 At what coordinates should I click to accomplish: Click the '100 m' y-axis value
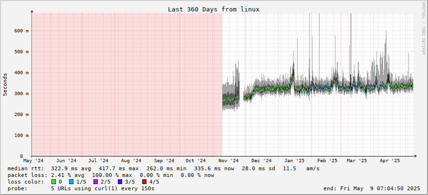coord(21,136)
